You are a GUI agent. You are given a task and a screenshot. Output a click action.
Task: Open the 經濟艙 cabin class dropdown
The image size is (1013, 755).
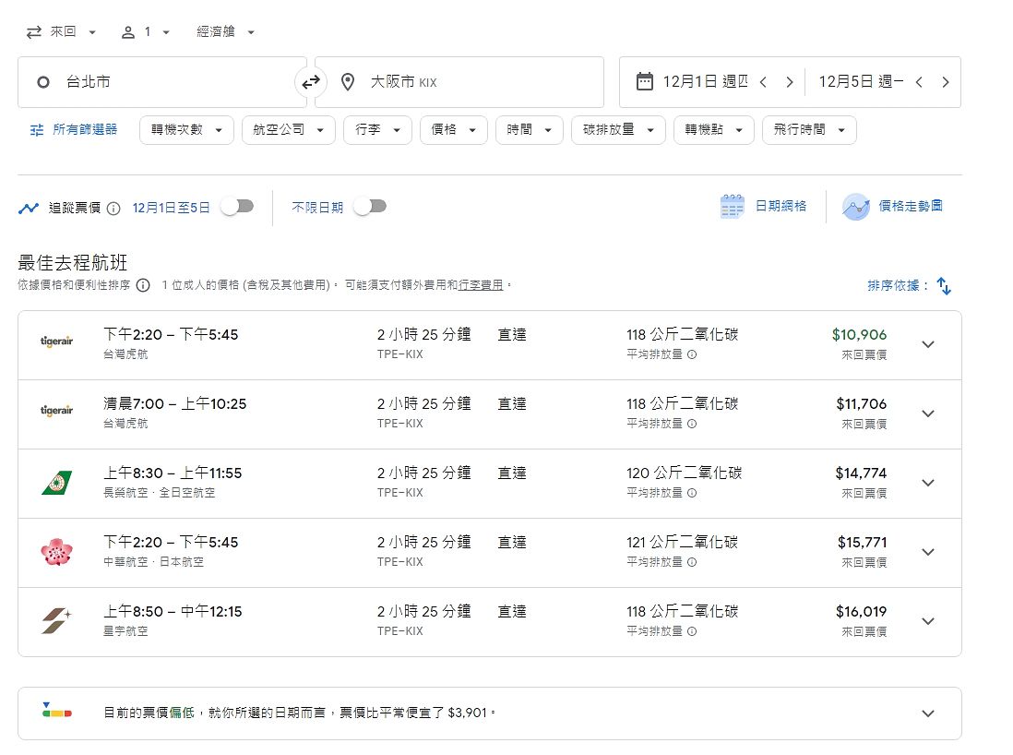click(x=225, y=32)
